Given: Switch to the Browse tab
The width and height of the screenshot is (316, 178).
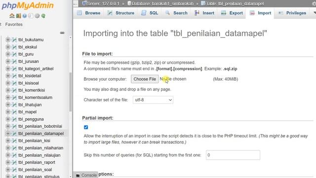Looking at the screenshot, I should [89, 13].
